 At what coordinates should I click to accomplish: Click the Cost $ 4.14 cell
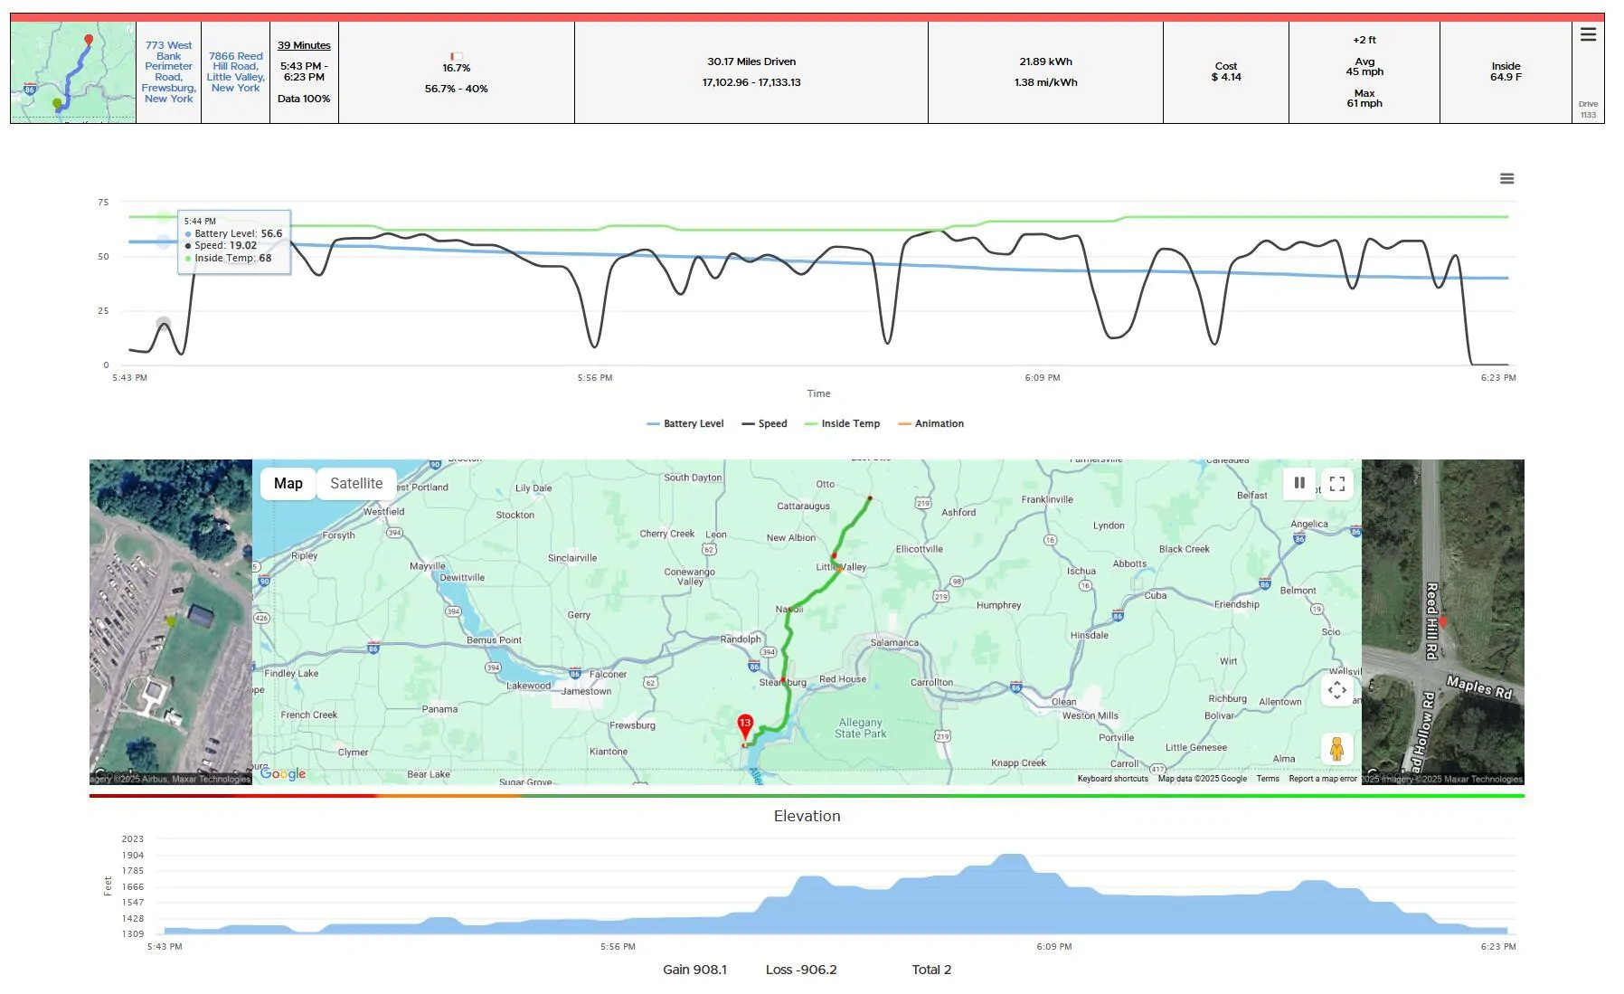tap(1226, 72)
